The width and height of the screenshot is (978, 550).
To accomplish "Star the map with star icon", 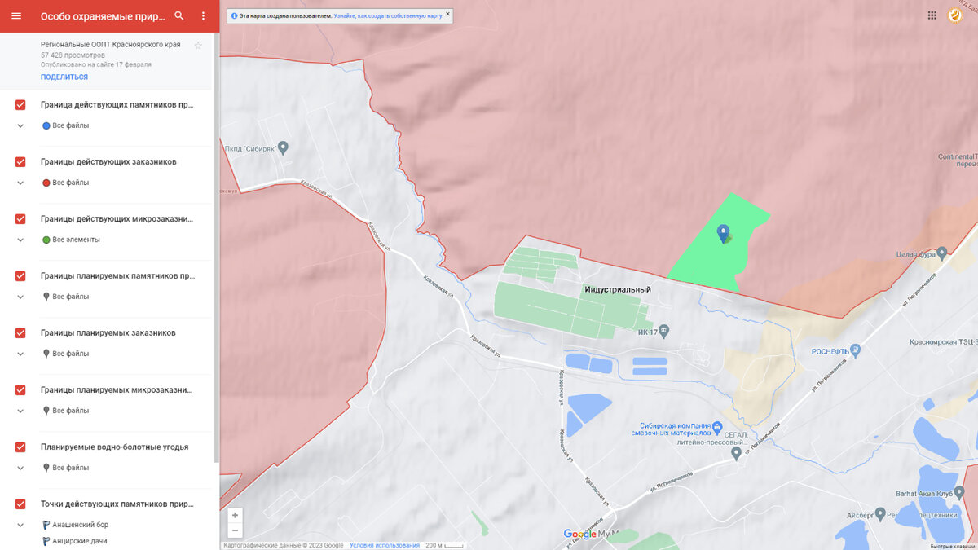I will [x=198, y=46].
